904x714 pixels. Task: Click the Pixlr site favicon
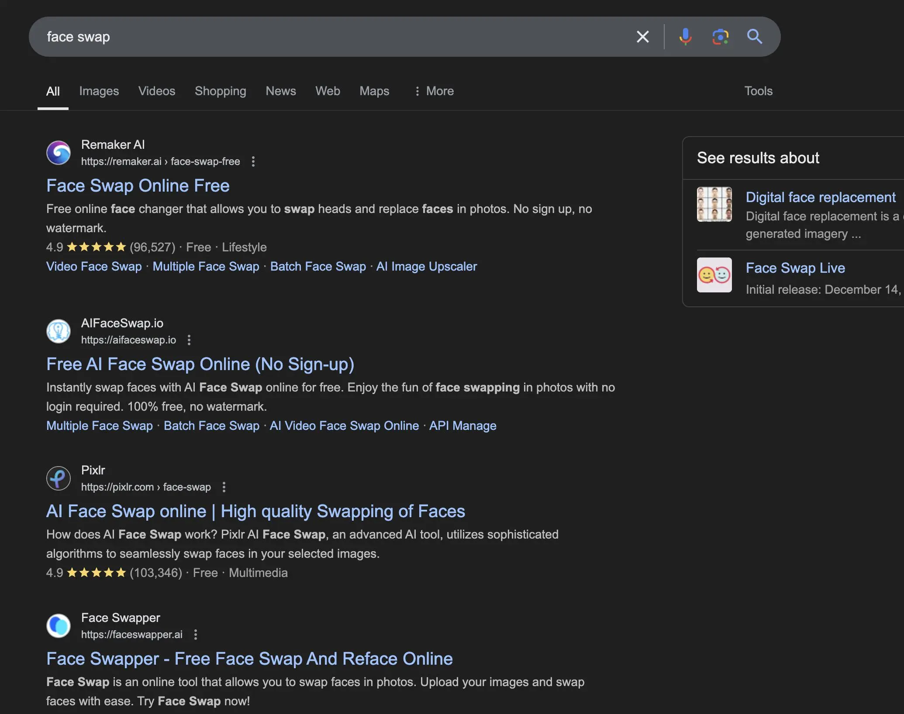59,478
